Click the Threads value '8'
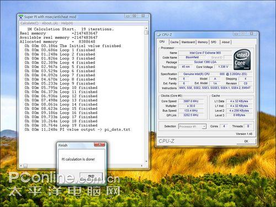 coord(248,126)
